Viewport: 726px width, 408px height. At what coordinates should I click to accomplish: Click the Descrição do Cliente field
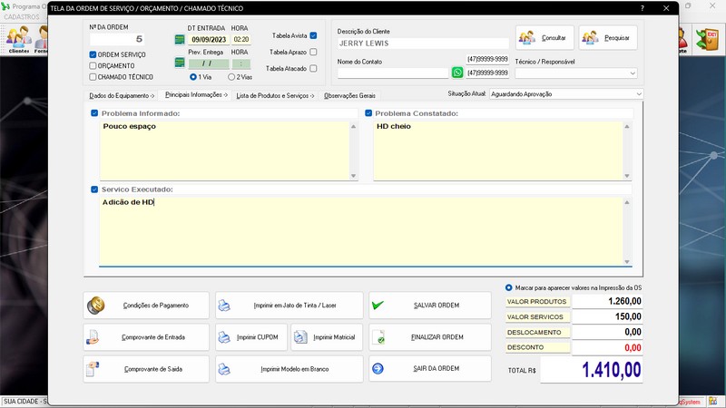pyautogui.click(x=423, y=44)
